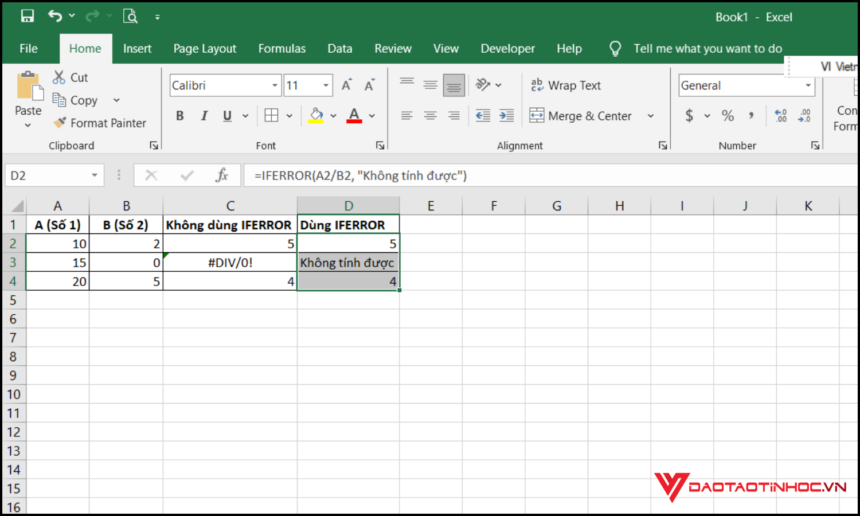Click the Format Painter brush icon

(x=60, y=123)
